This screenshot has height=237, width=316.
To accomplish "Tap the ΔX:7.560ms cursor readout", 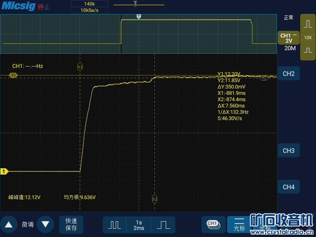I will coord(231,105).
